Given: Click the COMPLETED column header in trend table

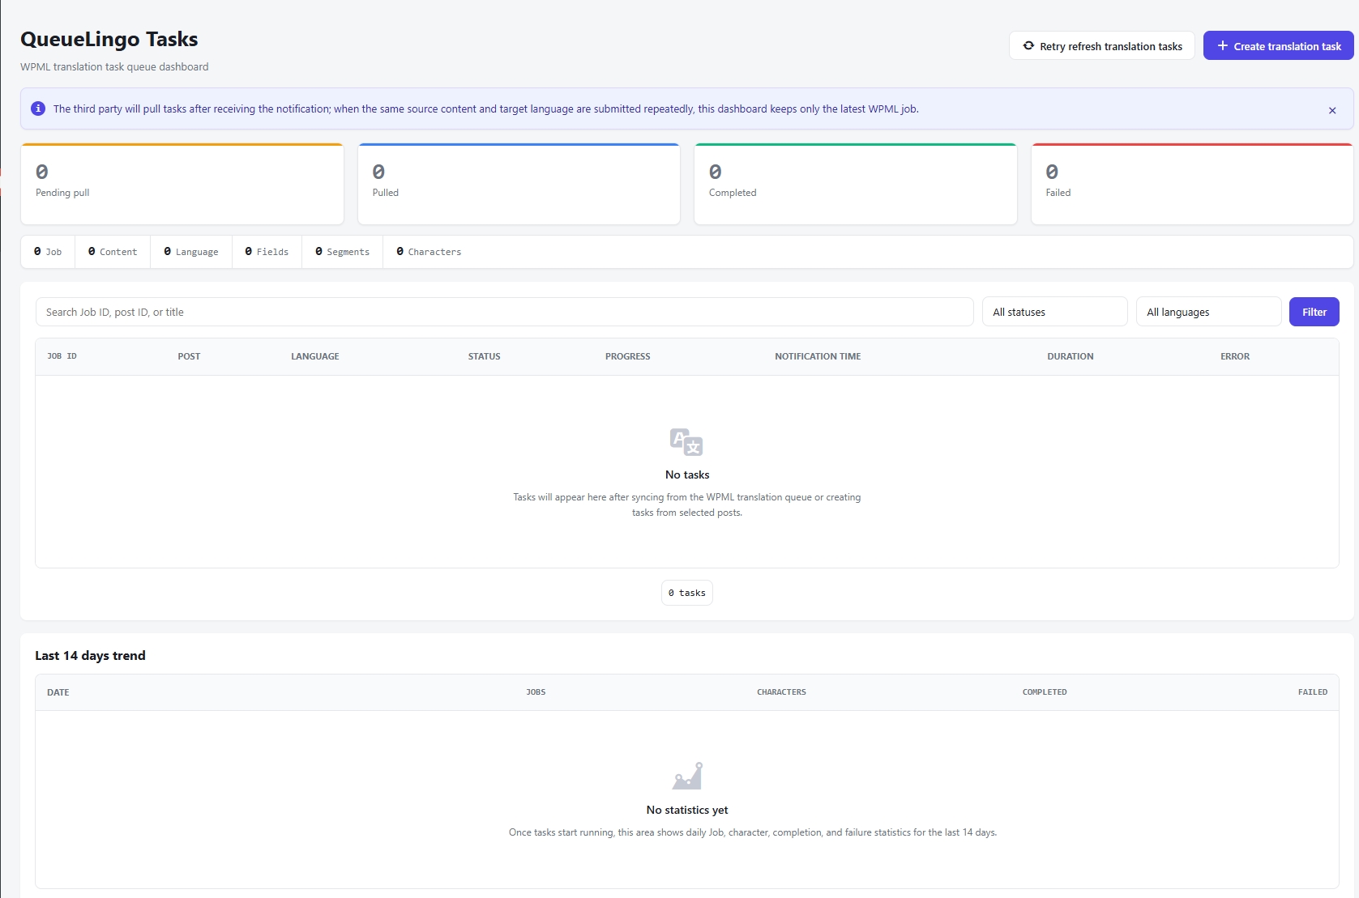Looking at the screenshot, I should [1045, 692].
